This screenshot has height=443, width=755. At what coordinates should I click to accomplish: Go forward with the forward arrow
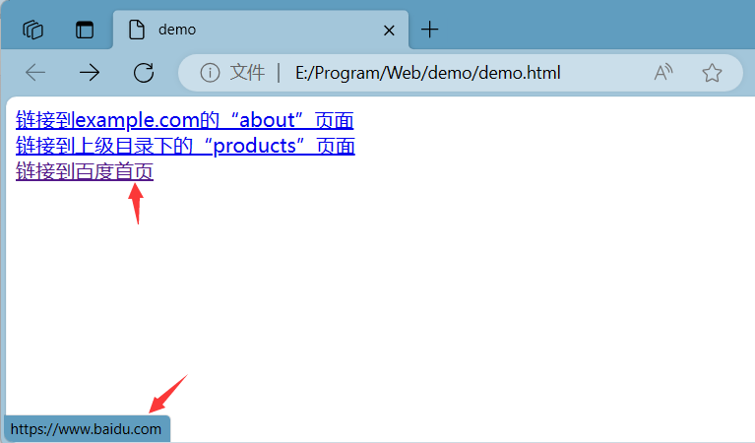click(x=90, y=73)
